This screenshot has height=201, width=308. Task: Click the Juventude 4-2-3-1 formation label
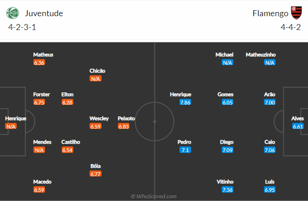(22, 27)
